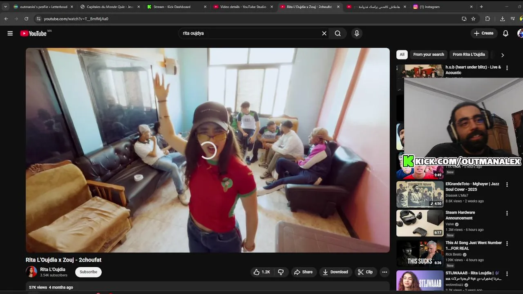Close the Letterboxd profile tab

72,7
